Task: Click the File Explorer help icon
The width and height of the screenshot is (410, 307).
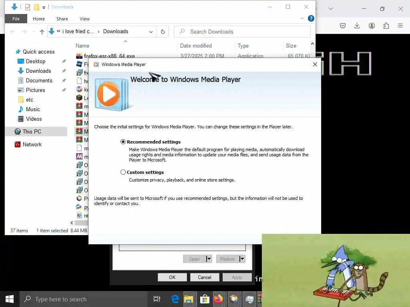Action: click(311, 18)
